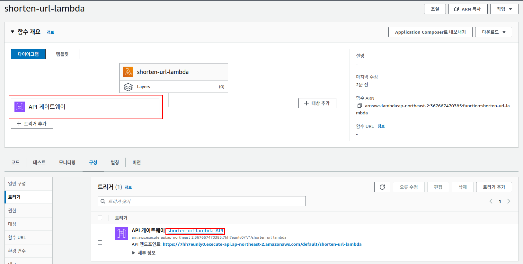The height and width of the screenshot is (264, 523).
Task: Click the Layers row in diagram
Action: 174,87
